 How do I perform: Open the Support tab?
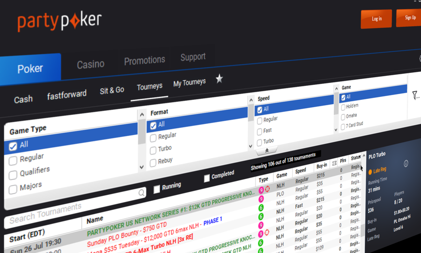point(193,57)
